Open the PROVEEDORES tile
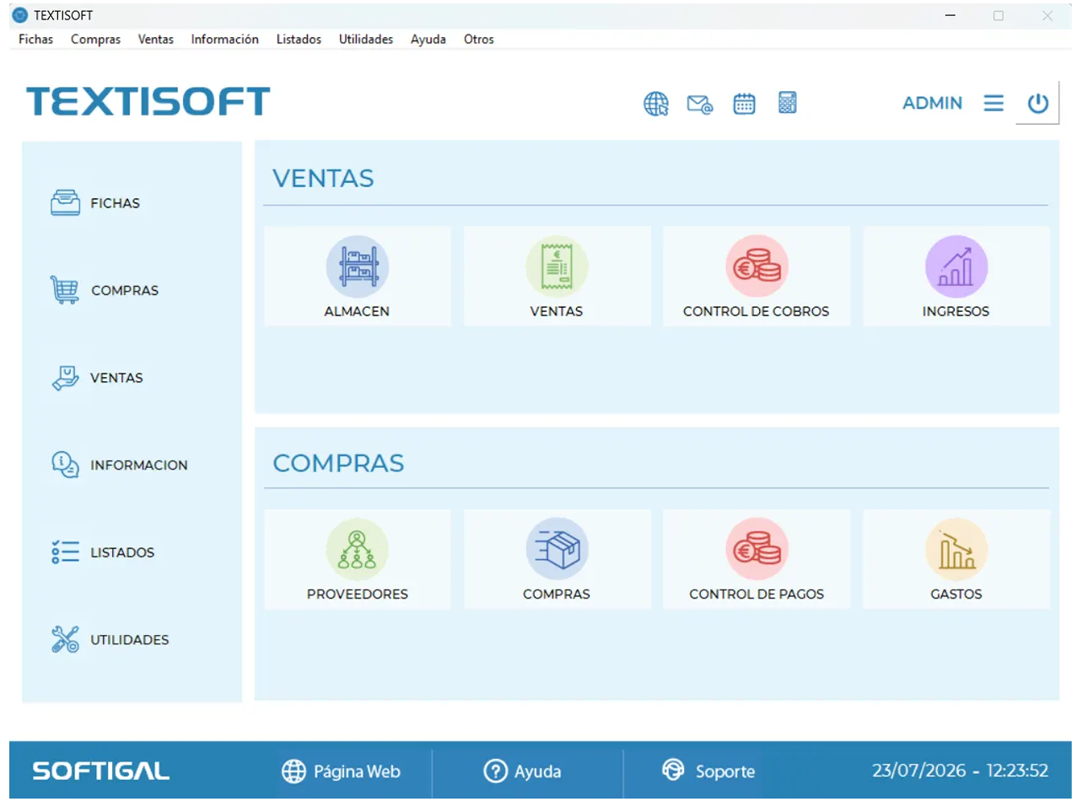Image resolution: width=1077 pixels, height=807 pixels. click(x=358, y=559)
